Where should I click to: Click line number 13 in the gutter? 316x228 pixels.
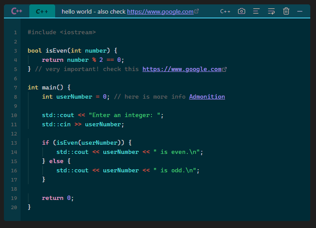(14, 143)
